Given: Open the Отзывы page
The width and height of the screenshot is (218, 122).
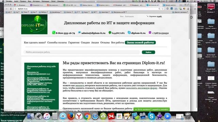Looking at the screenshot, I should 105,42.
